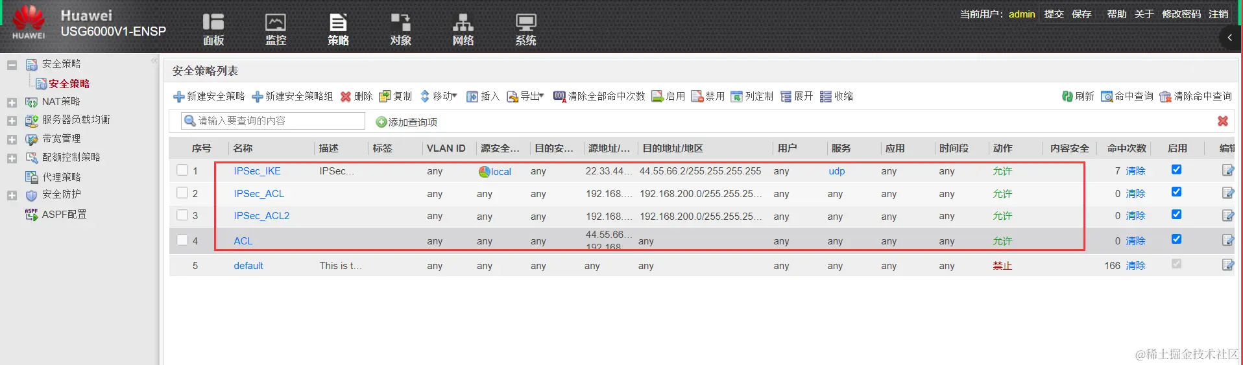Expand the 配额控制策略 tree node

click(12, 158)
